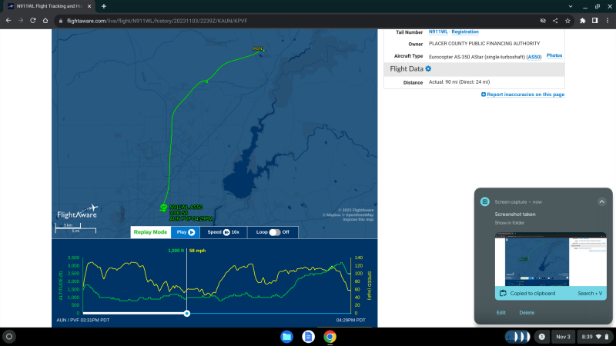Click the Actual: 90 mi distance text

click(x=459, y=82)
